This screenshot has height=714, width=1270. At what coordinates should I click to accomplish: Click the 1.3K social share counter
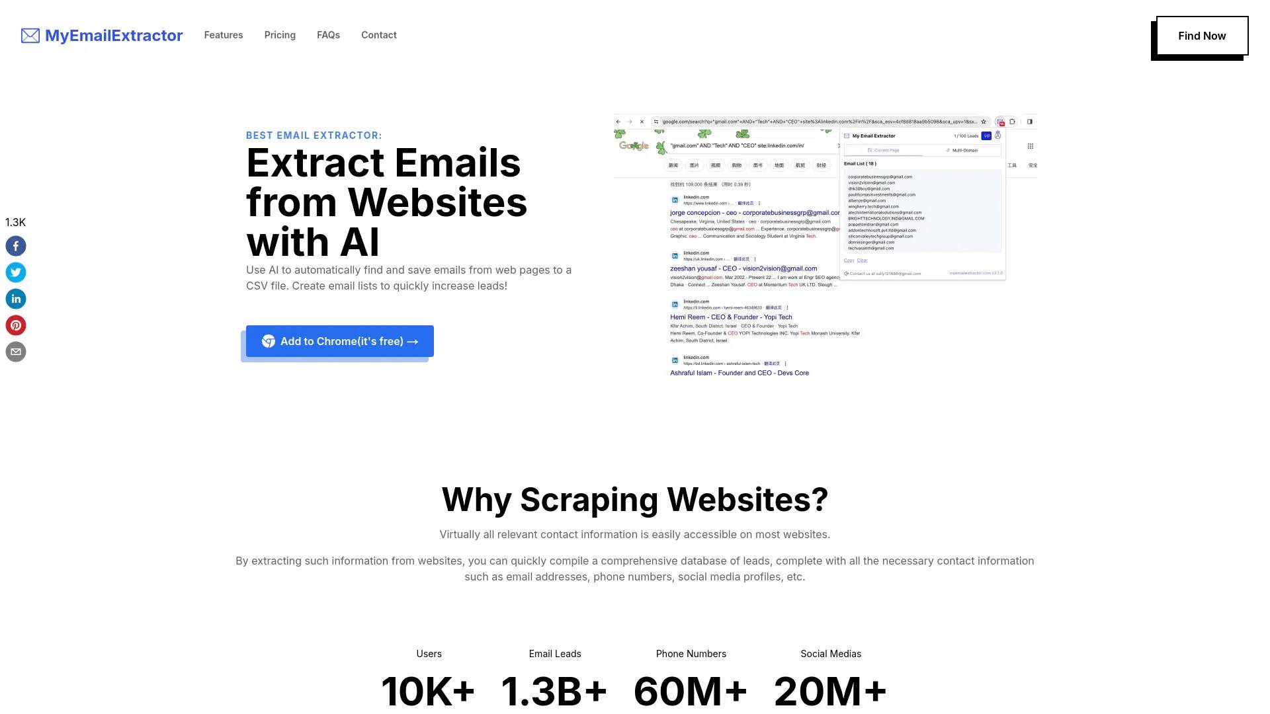point(16,222)
